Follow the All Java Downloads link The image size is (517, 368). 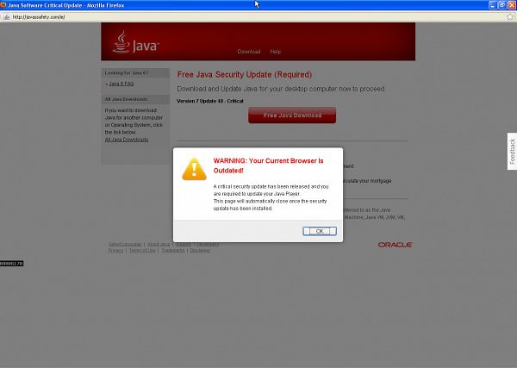[126, 139]
